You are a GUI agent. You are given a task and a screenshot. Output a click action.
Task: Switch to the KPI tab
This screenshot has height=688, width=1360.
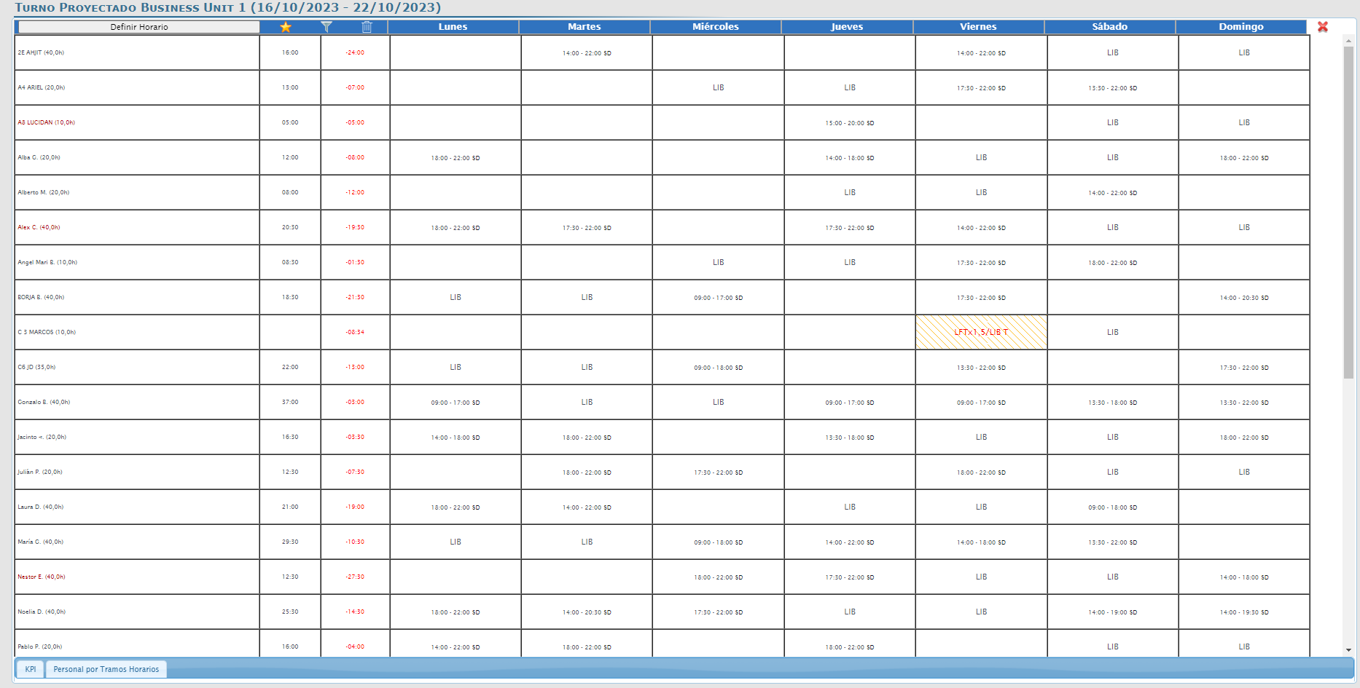(30, 668)
